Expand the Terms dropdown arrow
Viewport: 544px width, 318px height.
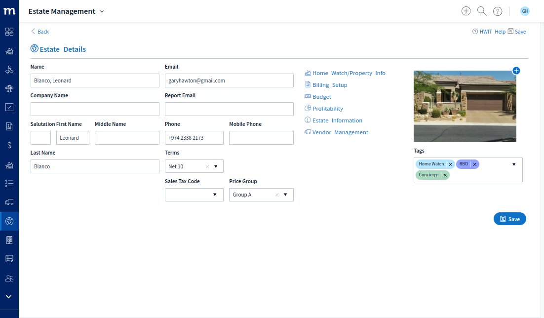pos(216,166)
